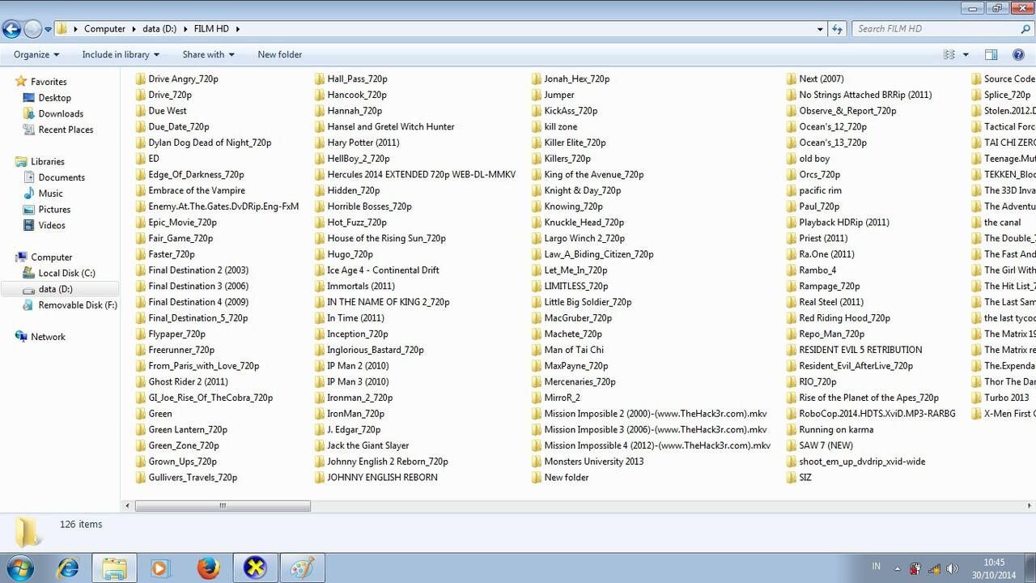Select the Hansel and Gretel Witch Hunter folder
The image size is (1036, 583).
coord(384,127)
